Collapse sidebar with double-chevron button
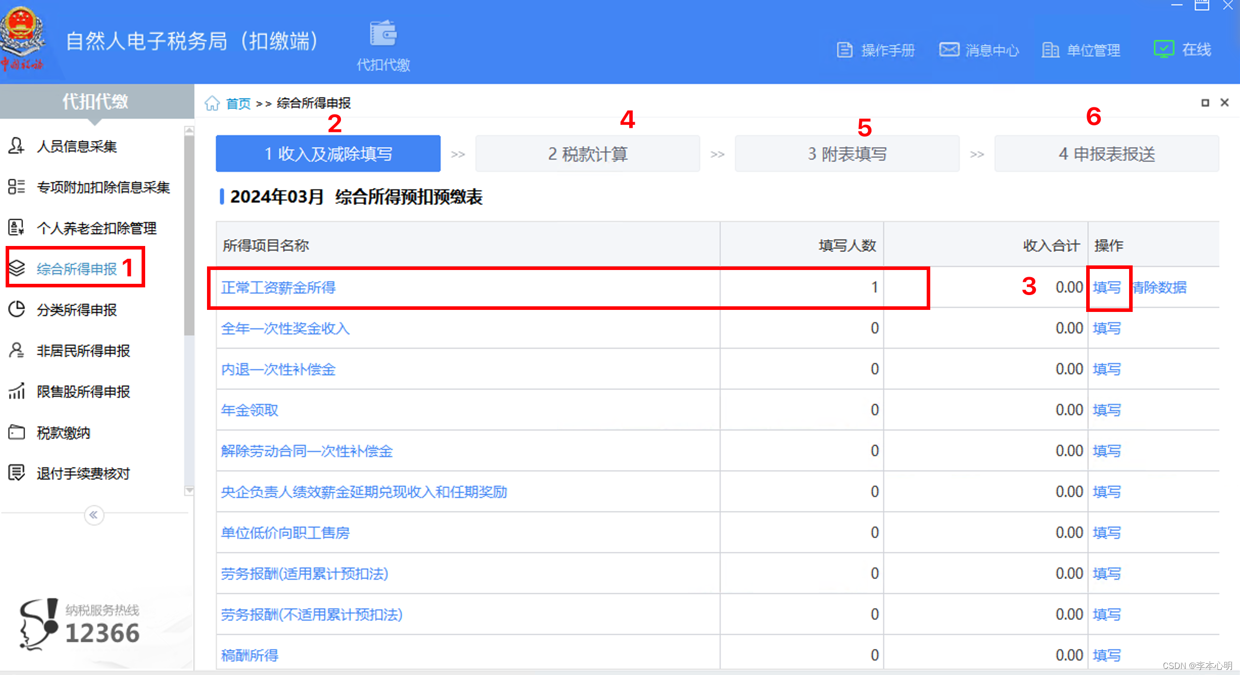The image size is (1240, 675). [94, 515]
